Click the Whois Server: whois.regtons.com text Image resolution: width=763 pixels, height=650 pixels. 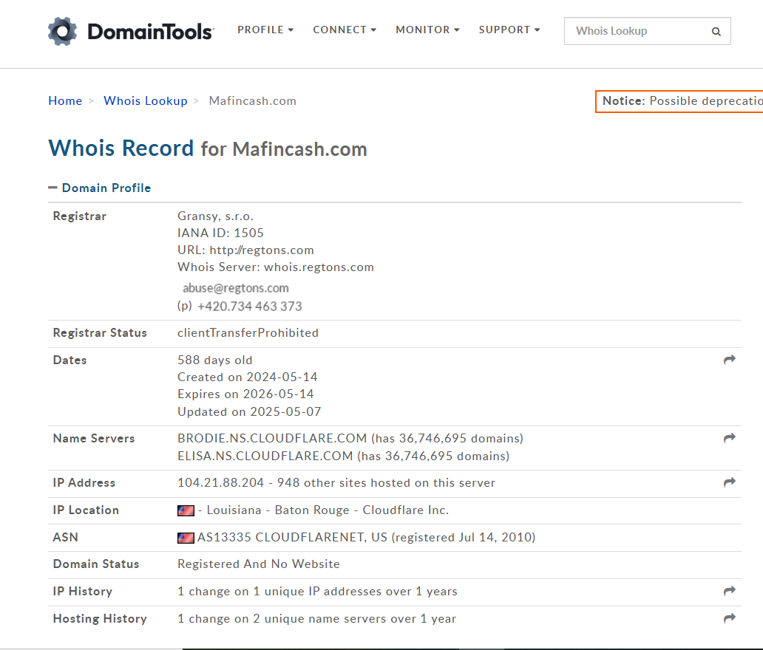276,267
